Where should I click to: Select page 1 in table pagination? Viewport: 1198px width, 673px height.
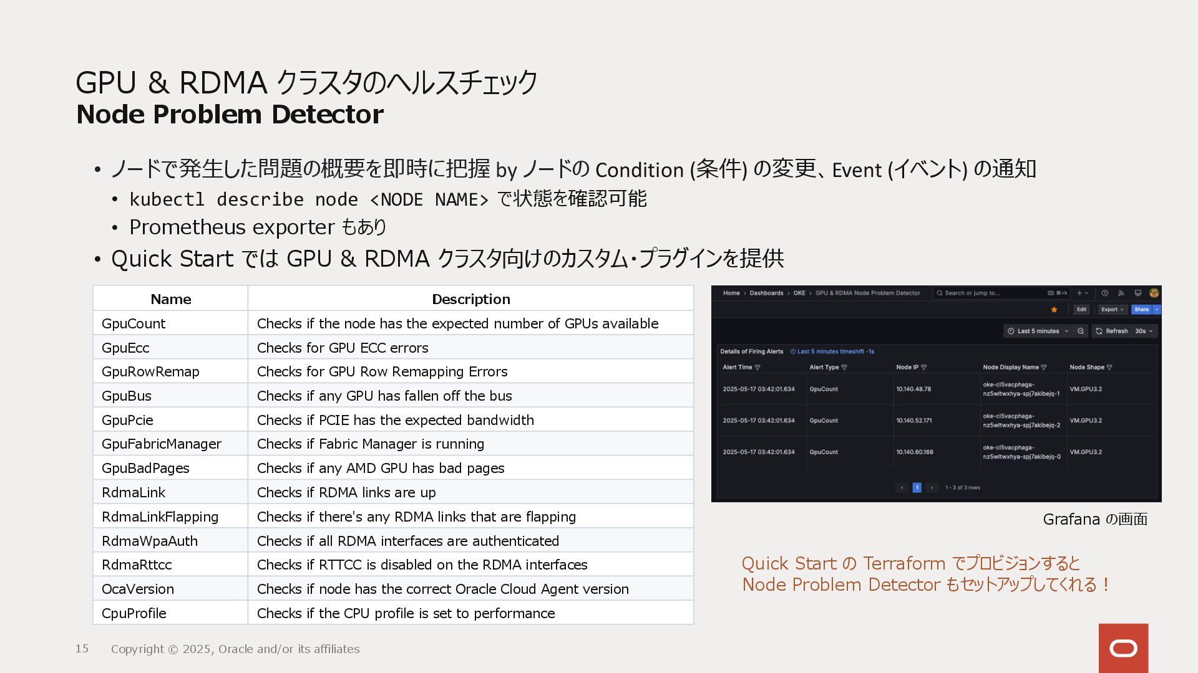pos(917,487)
